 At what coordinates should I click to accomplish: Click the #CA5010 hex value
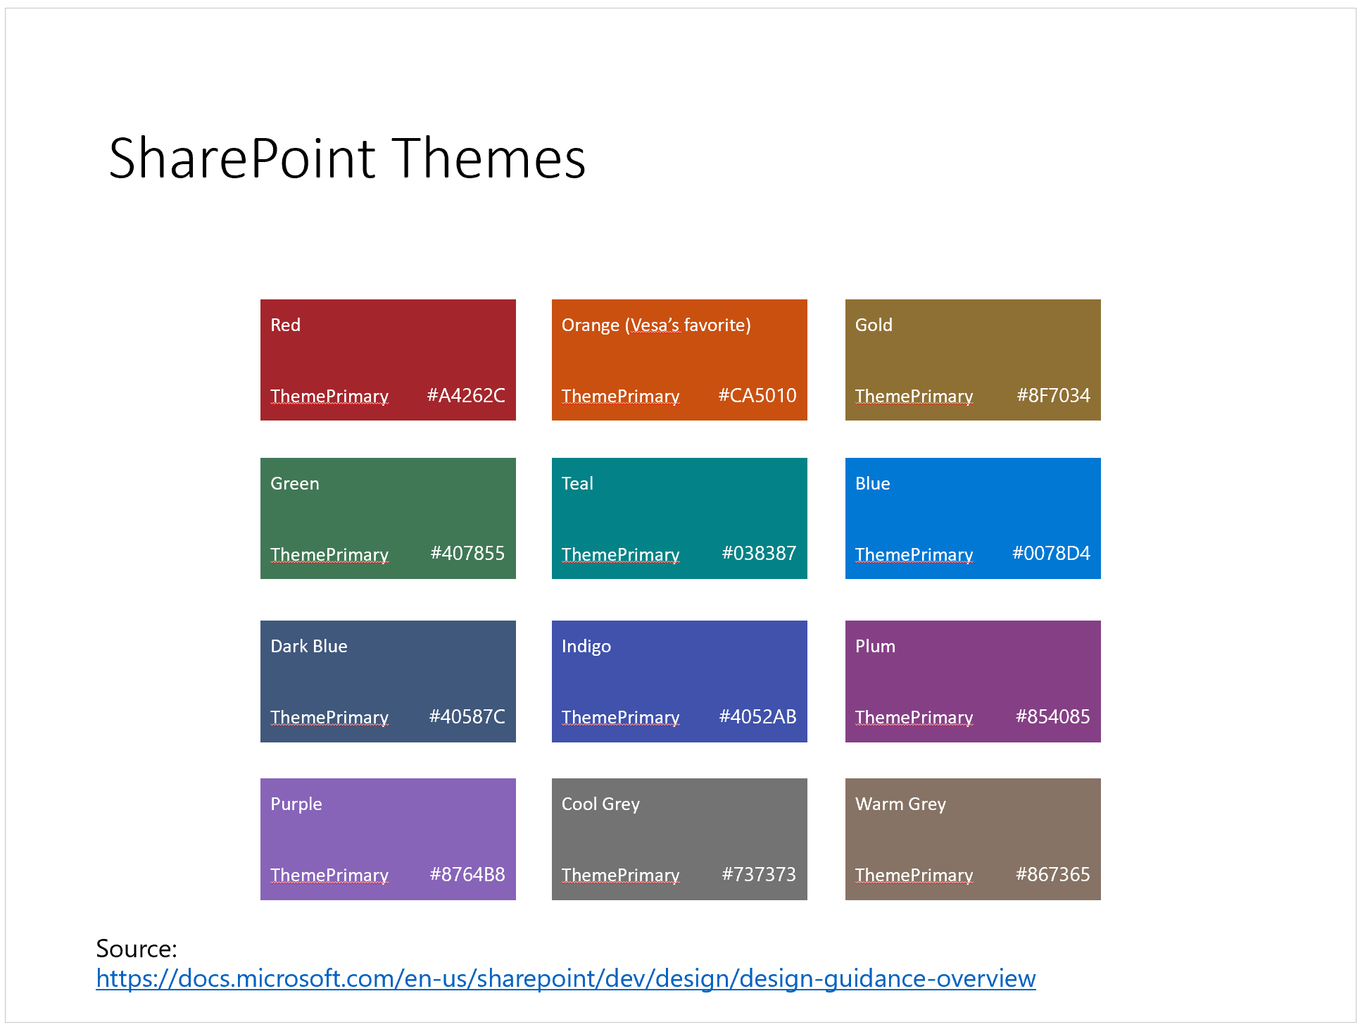point(757,396)
